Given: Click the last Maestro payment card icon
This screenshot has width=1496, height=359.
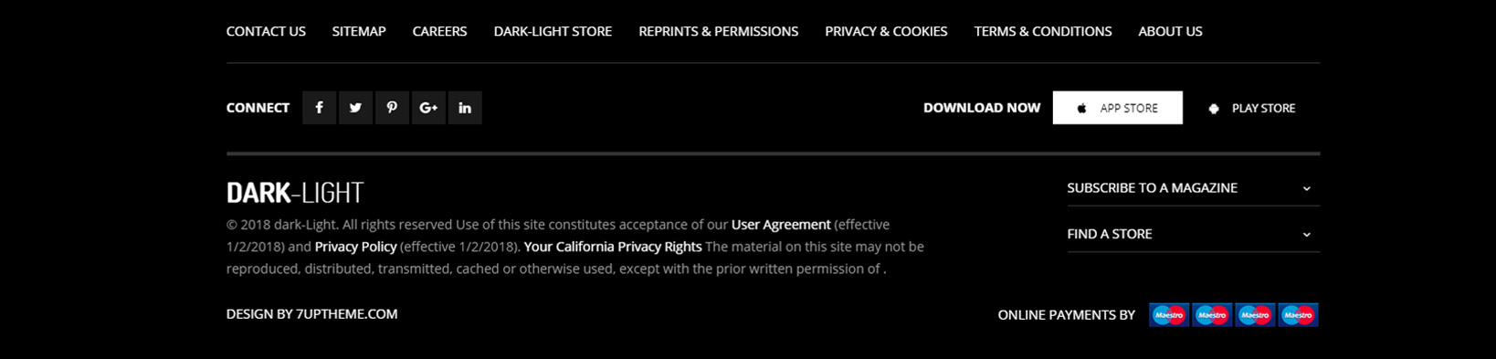Looking at the screenshot, I should pos(1298,315).
